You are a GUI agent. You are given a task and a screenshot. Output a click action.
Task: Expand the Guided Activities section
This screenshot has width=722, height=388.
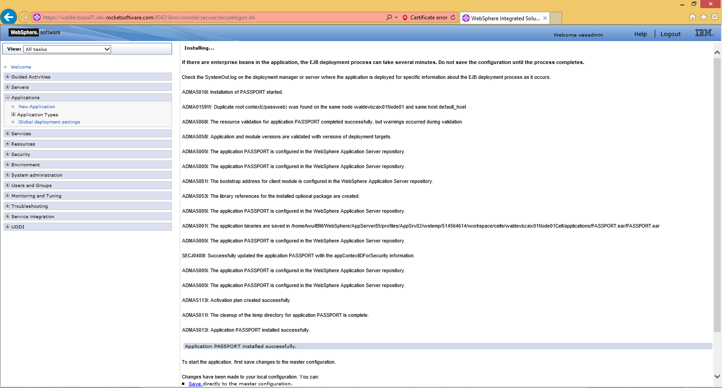click(7, 77)
